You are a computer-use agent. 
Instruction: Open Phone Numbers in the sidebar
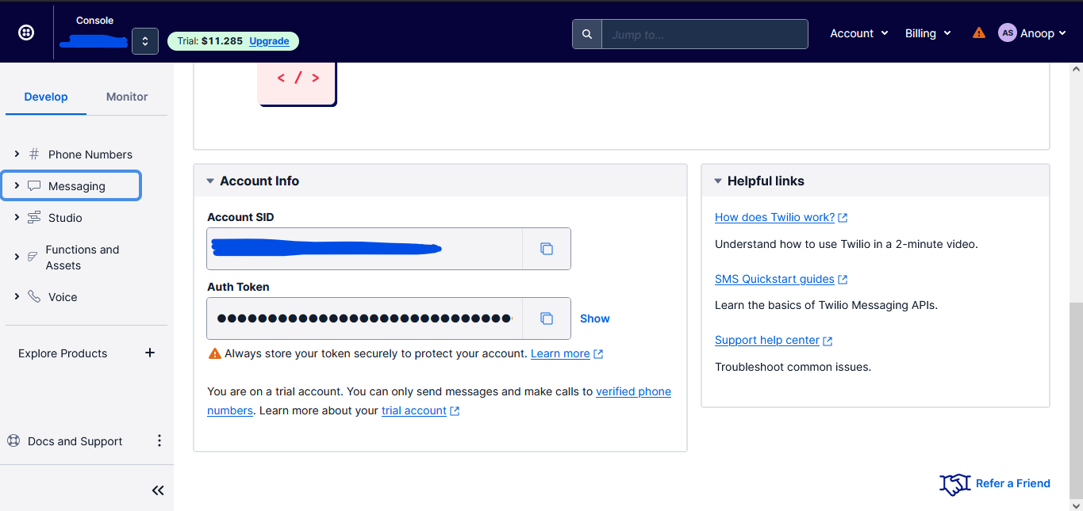[90, 154]
